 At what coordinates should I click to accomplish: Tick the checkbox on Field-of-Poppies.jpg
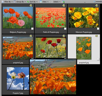click(x=65, y=29)
